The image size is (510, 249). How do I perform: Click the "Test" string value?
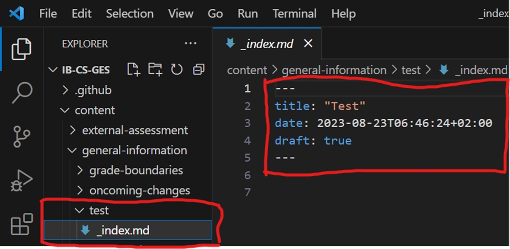(345, 106)
